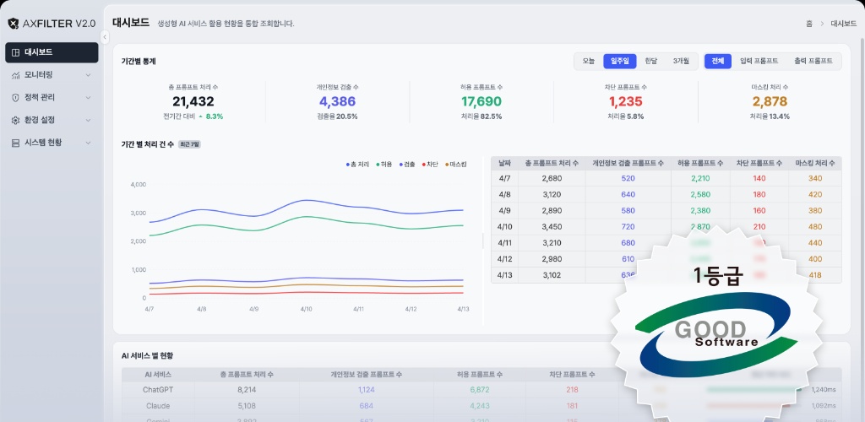The width and height of the screenshot is (865, 422).
Task: Click the masking count value 2,878
Action: [770, 101]
